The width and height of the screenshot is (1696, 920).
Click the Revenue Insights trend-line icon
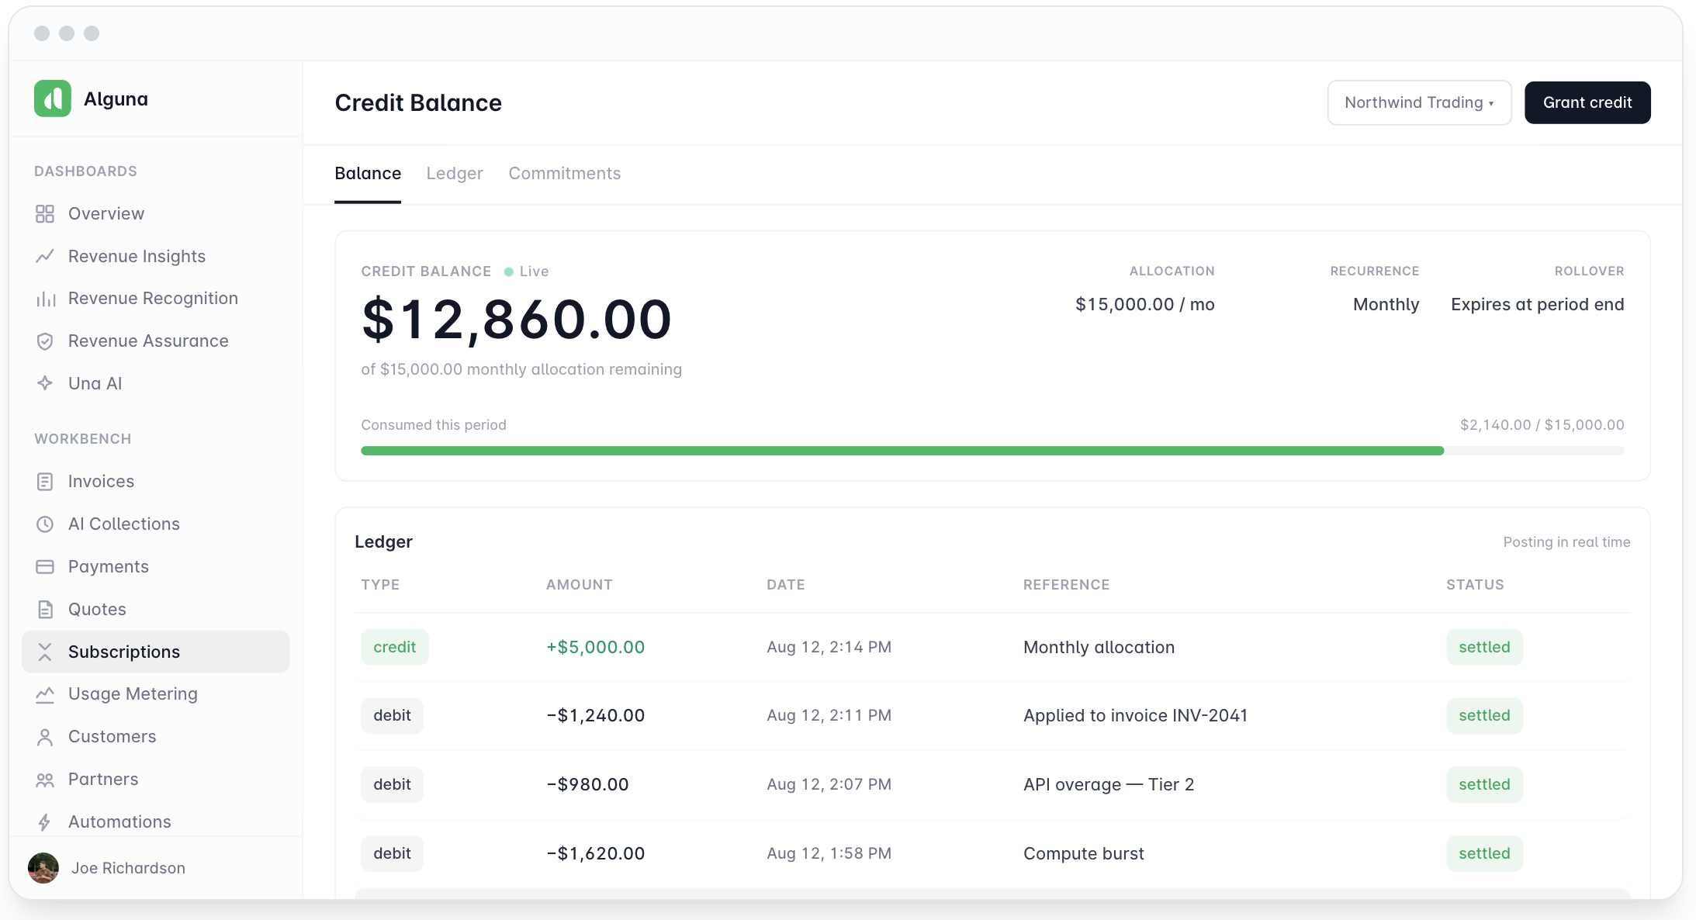(x=45, y=256)
